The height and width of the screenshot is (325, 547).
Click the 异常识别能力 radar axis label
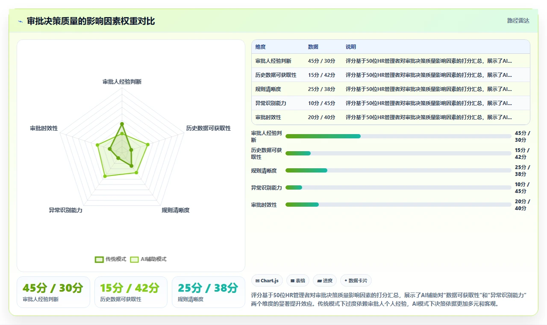tap(65, 210)
